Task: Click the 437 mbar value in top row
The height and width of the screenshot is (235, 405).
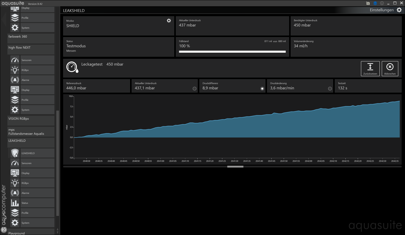Action: [187, 25]
